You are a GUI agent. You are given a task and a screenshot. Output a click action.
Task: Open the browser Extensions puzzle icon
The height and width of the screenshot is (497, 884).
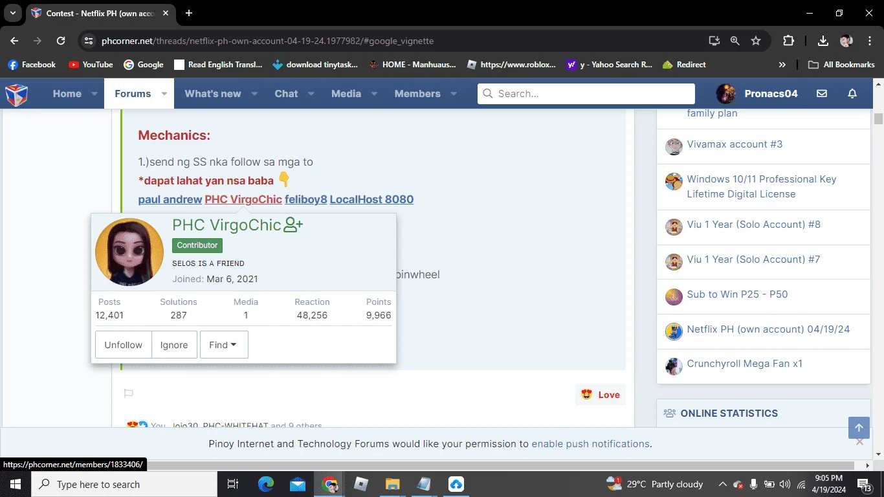pyautogui.click(x=788, y=41)
